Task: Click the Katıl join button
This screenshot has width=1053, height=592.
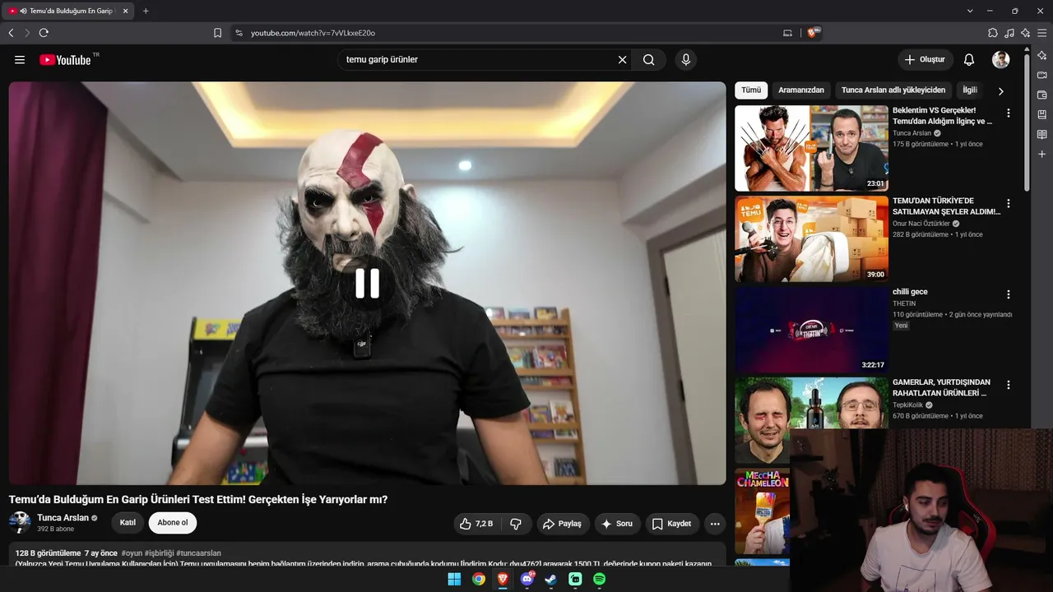Action: pyautogui.click(x=128, y=523)
